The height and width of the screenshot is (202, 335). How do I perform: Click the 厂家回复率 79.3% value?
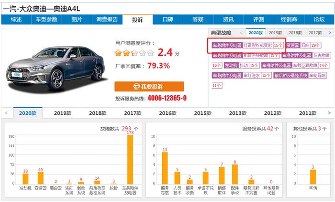[158, 66]
